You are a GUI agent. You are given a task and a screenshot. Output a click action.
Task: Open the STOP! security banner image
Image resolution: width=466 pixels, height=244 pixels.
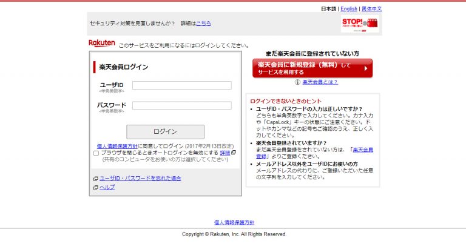pyautogui.click(x=359, y=24)
